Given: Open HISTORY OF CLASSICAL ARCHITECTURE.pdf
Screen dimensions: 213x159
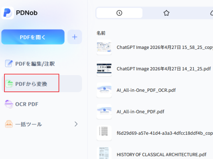Looking at the screenshot, I should coord(162,155).
